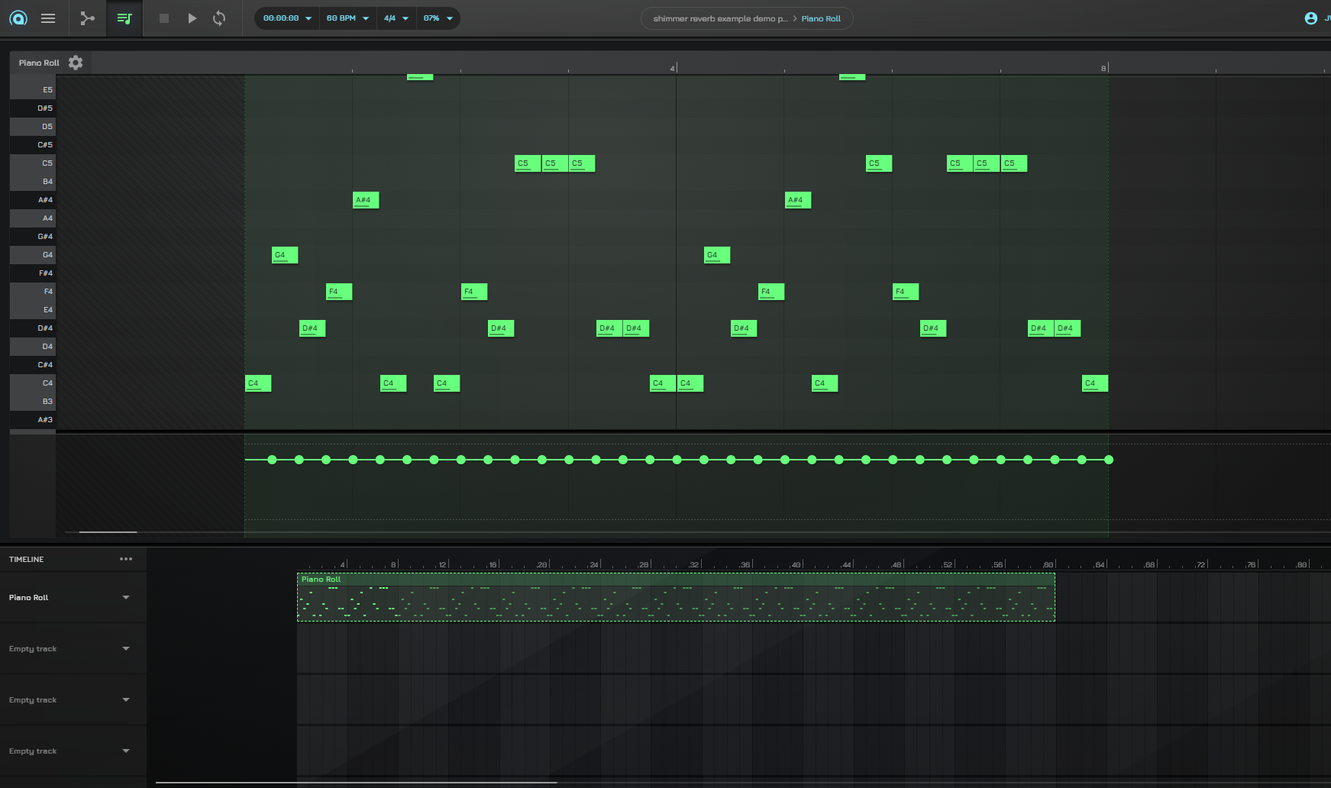
Task: Click the A#4 key on piano keyboard
Action: pos(33,200)
